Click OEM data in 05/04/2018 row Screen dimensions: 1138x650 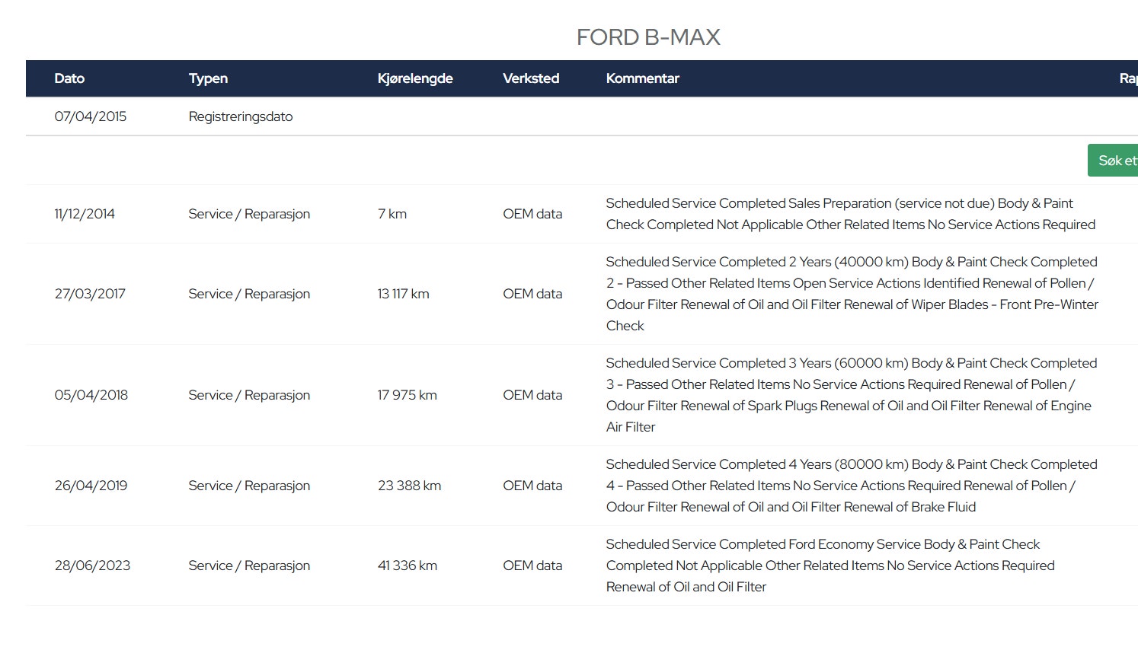[x=532, y=395]
